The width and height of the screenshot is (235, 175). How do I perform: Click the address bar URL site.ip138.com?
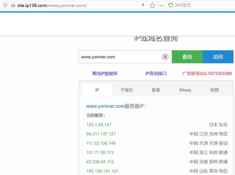point(52,6)
